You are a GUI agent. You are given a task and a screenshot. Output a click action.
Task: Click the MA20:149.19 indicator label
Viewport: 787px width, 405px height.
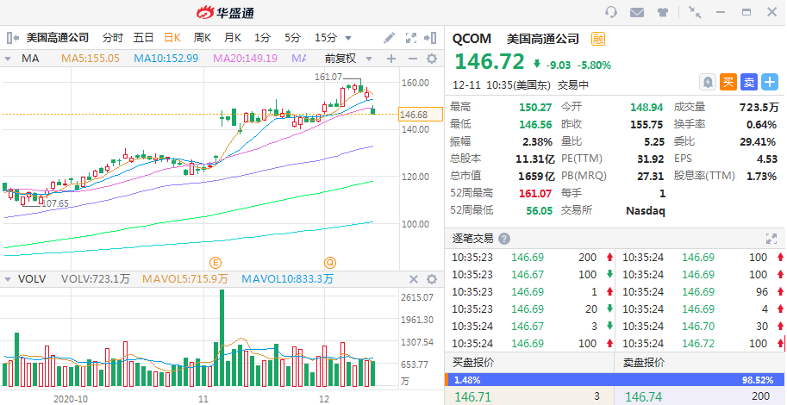246,59
